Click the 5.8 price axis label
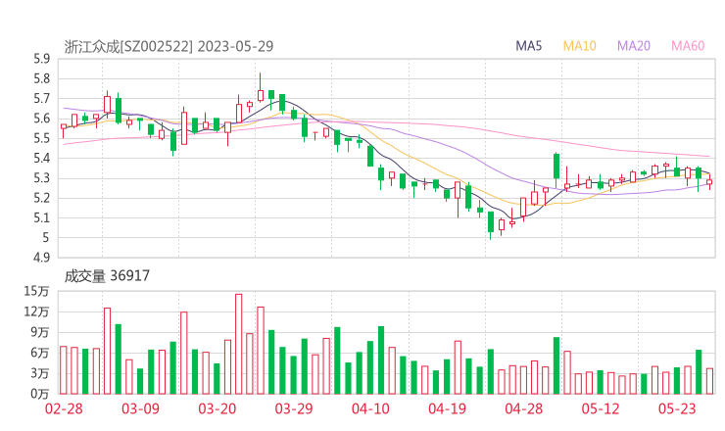Screen dimensions: 725x431 41,78
